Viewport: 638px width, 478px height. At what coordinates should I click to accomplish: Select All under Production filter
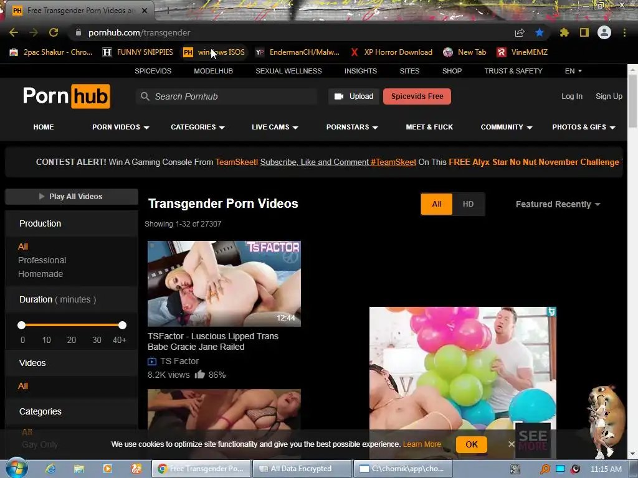point(23,246)
